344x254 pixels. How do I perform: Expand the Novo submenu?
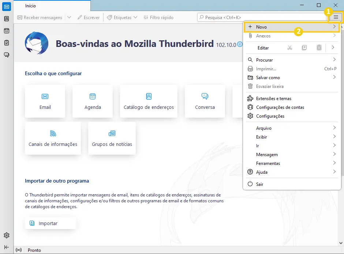click(x=292, y=27)
